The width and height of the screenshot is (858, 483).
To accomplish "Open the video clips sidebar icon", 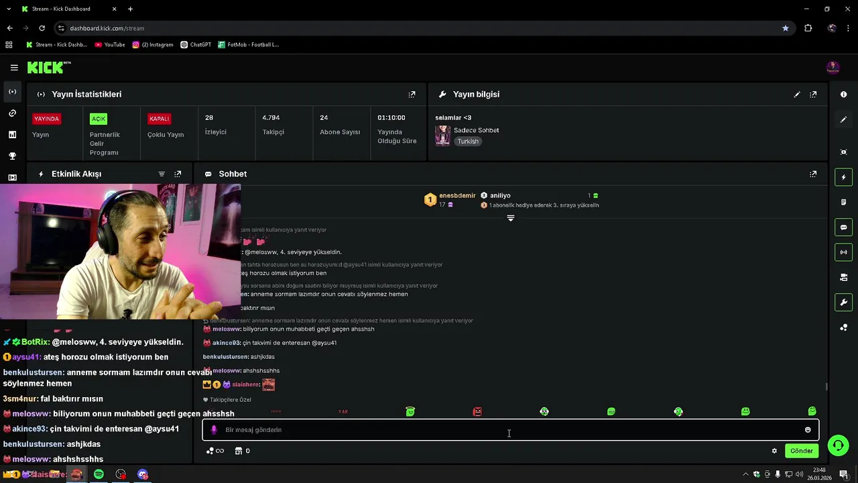I will tap(12, 177).
